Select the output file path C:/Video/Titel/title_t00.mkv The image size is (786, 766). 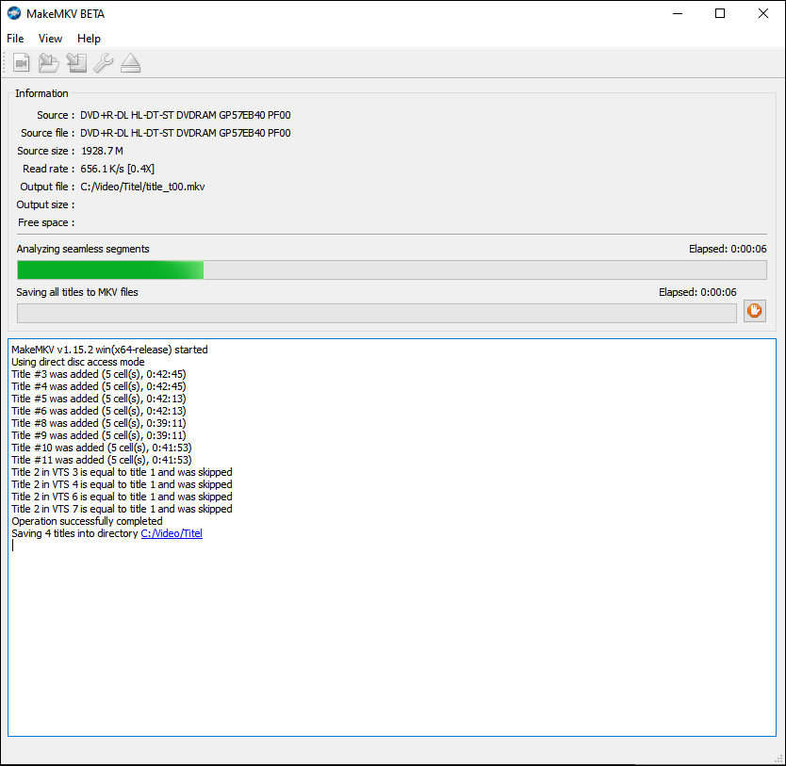(x=142, y=187)
